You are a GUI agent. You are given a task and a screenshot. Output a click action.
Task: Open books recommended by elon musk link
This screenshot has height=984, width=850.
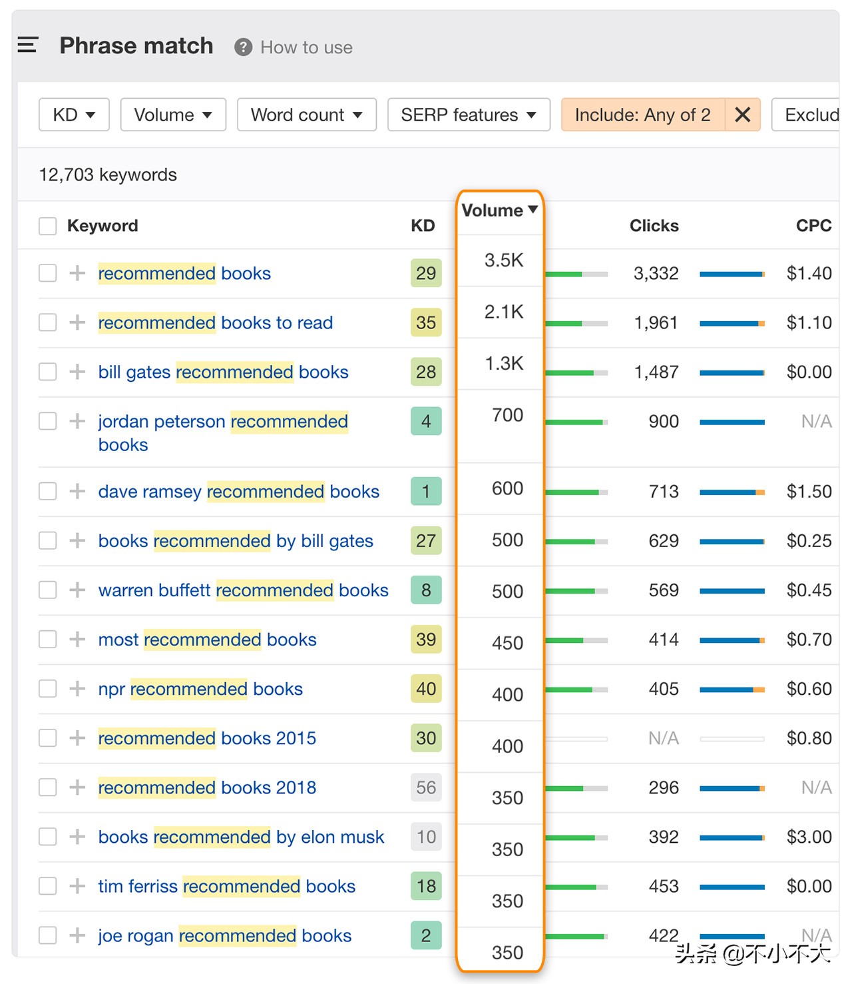[x=241, y=837]
